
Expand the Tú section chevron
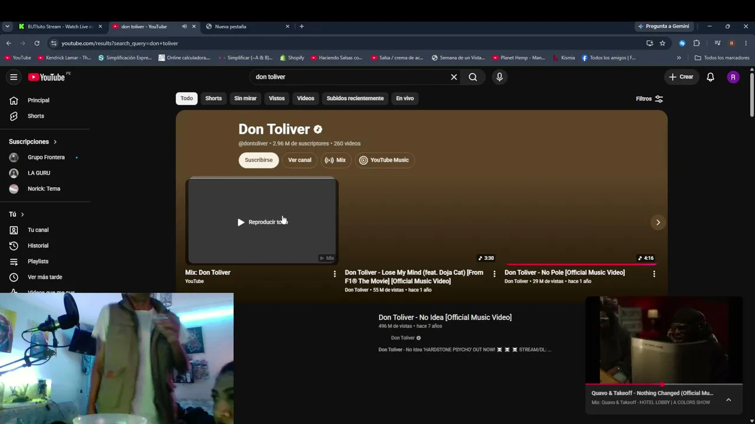[x=22, y=214]
